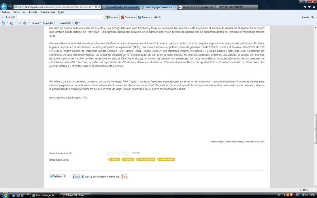Click the command bar Home page icon
The height and width of the screenshot is (198, 317).
pos(3,23)
